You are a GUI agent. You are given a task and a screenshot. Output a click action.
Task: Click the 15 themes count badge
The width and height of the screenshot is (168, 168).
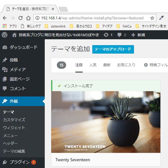pyautogui.click(x=61, y=65)
